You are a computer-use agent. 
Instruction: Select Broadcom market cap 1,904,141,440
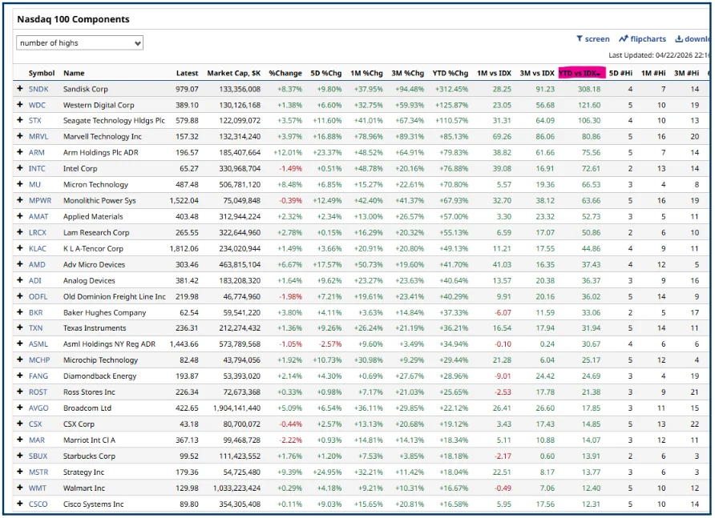(x=236, y=408)
